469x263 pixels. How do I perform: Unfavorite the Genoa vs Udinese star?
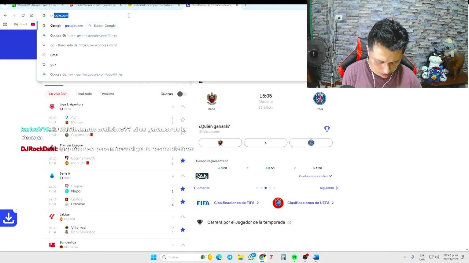(182, 202)
